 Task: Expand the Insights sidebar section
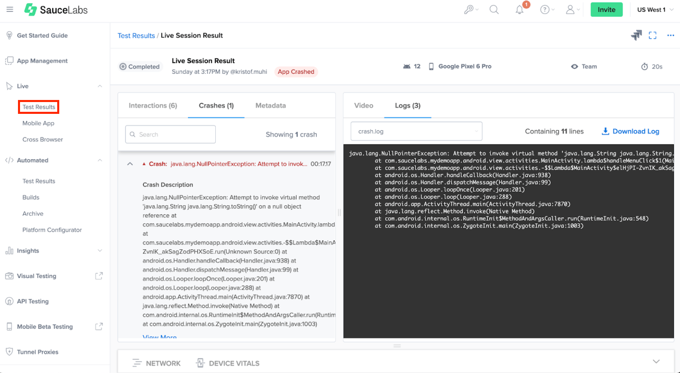click(x=100, y=251)
